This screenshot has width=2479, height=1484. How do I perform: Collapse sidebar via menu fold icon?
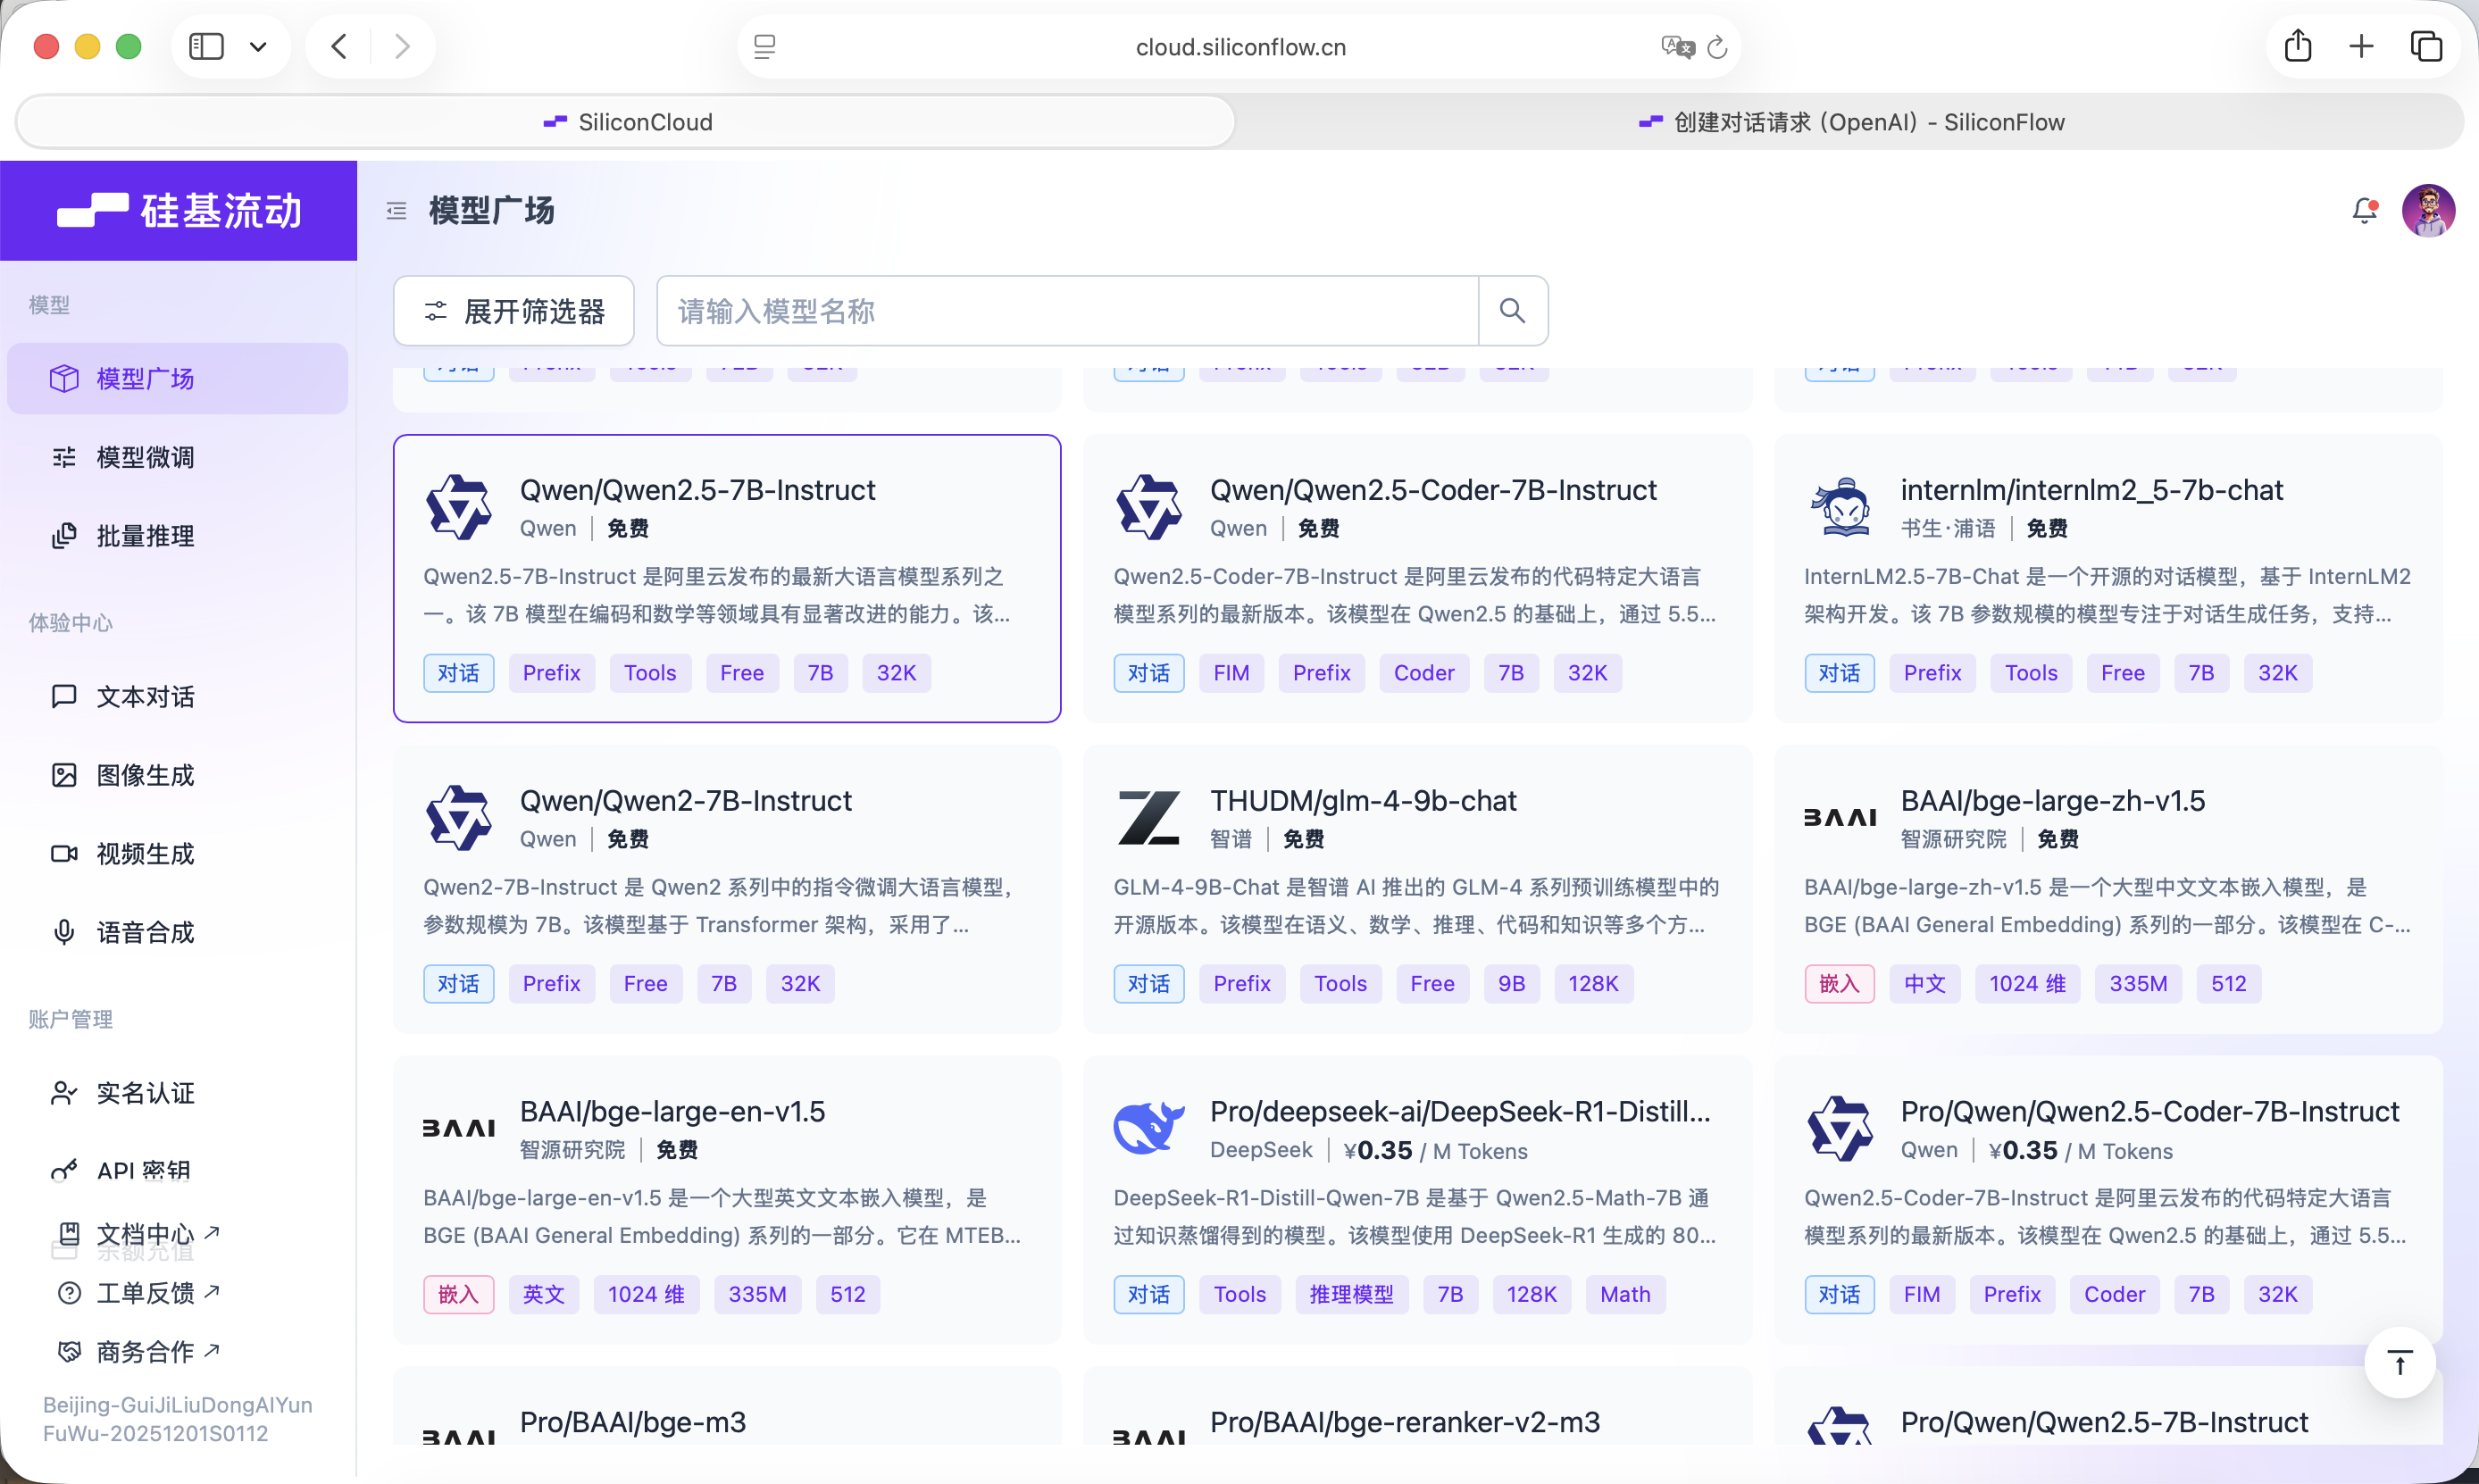[x=397, y=210]
